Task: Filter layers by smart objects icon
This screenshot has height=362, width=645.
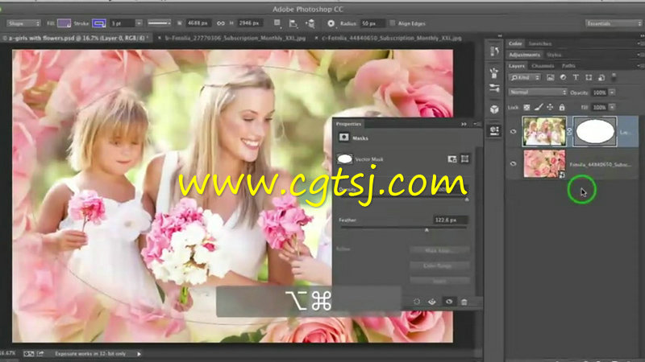Action: (x=601, y=77)
